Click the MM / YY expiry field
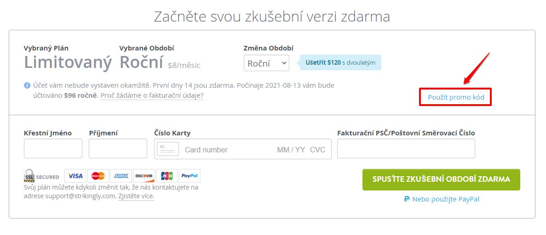The width and height of the screenshot is (546, 235). tap(291, 150)
